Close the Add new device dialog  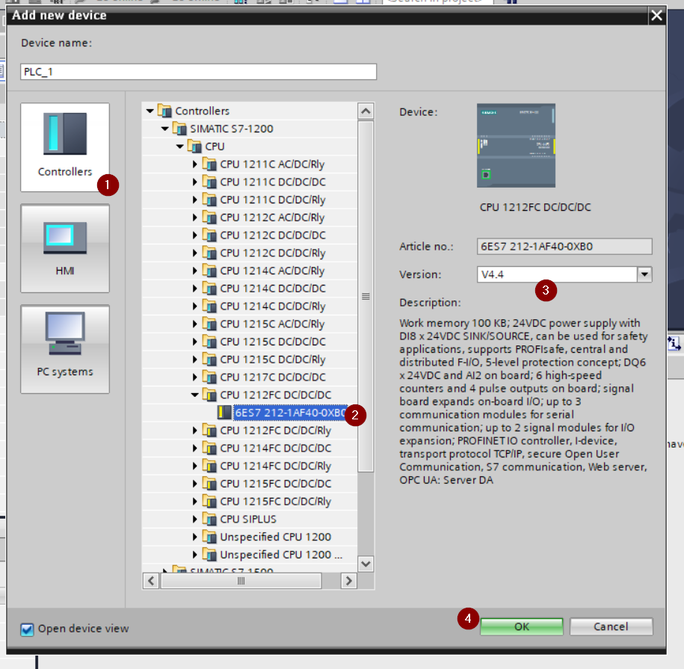pyautogui.click(x=656, y=16)
